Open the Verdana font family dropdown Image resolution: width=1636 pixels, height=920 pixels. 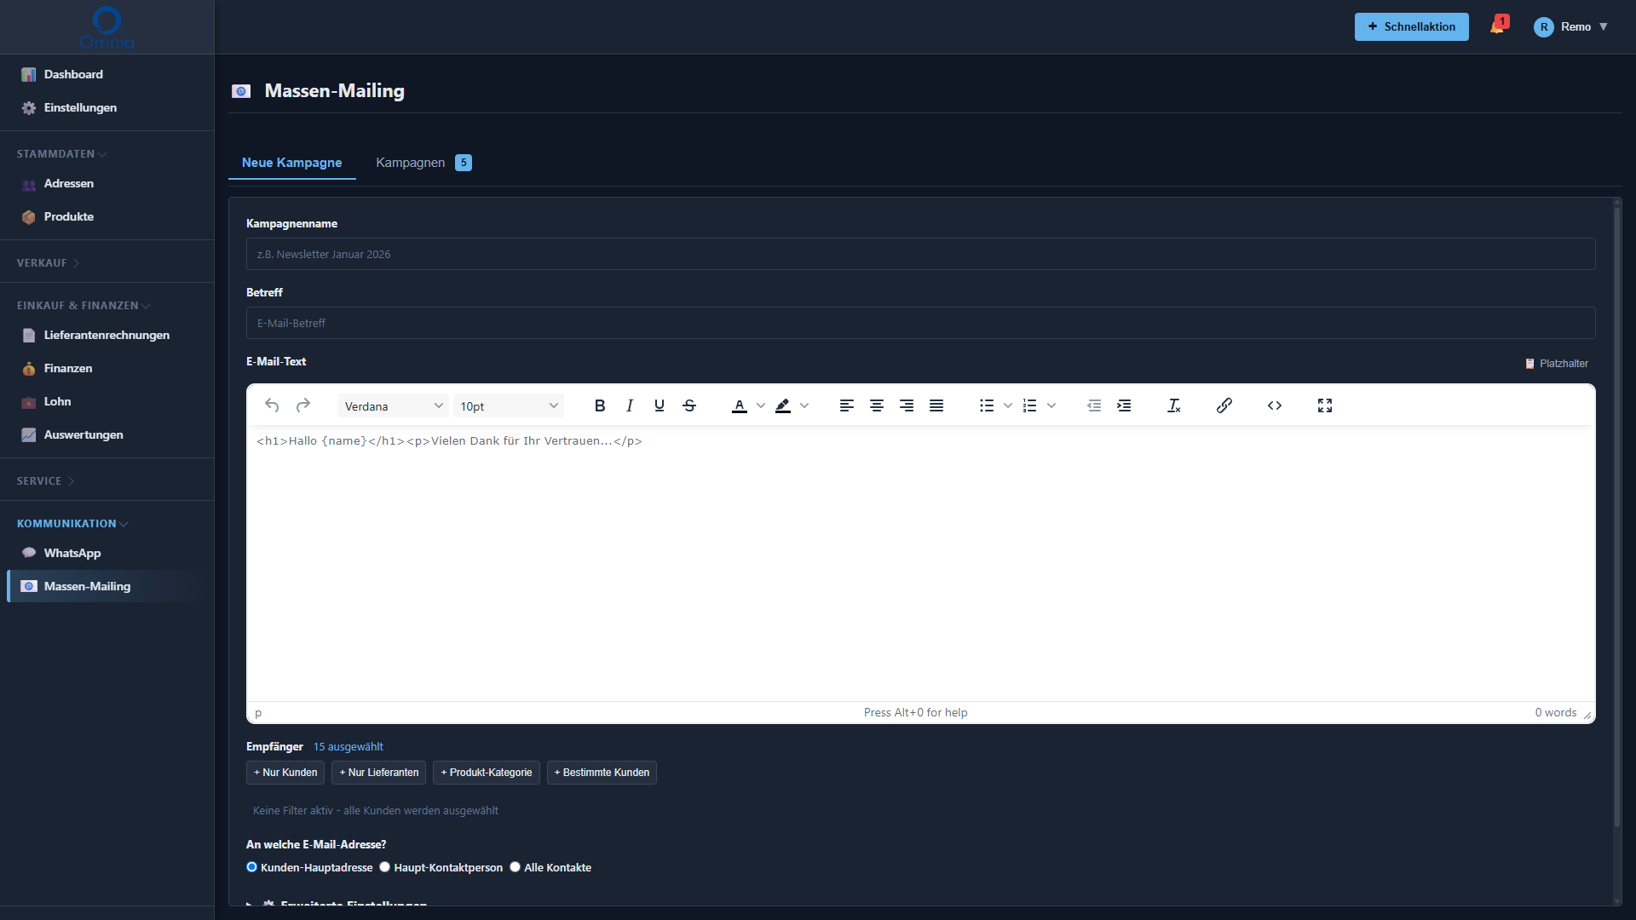[393, 406]
